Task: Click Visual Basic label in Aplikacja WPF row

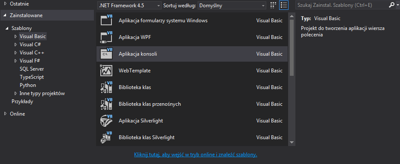Action: click(x=269, y=37)
